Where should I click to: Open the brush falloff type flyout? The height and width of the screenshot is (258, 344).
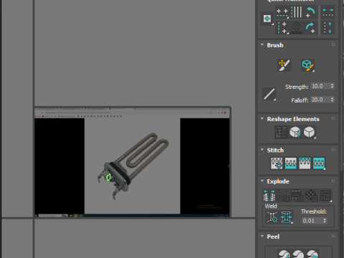269,94
